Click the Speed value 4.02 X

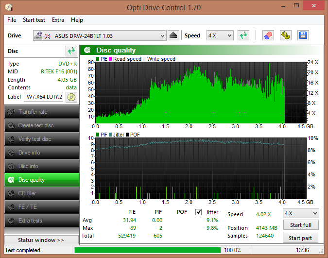[263, 214]
